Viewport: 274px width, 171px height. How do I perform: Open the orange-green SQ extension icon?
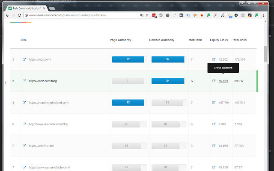195,15
